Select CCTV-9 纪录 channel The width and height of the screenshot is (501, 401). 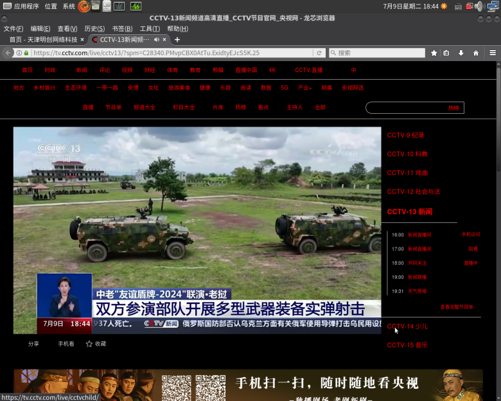coord(405,135)
